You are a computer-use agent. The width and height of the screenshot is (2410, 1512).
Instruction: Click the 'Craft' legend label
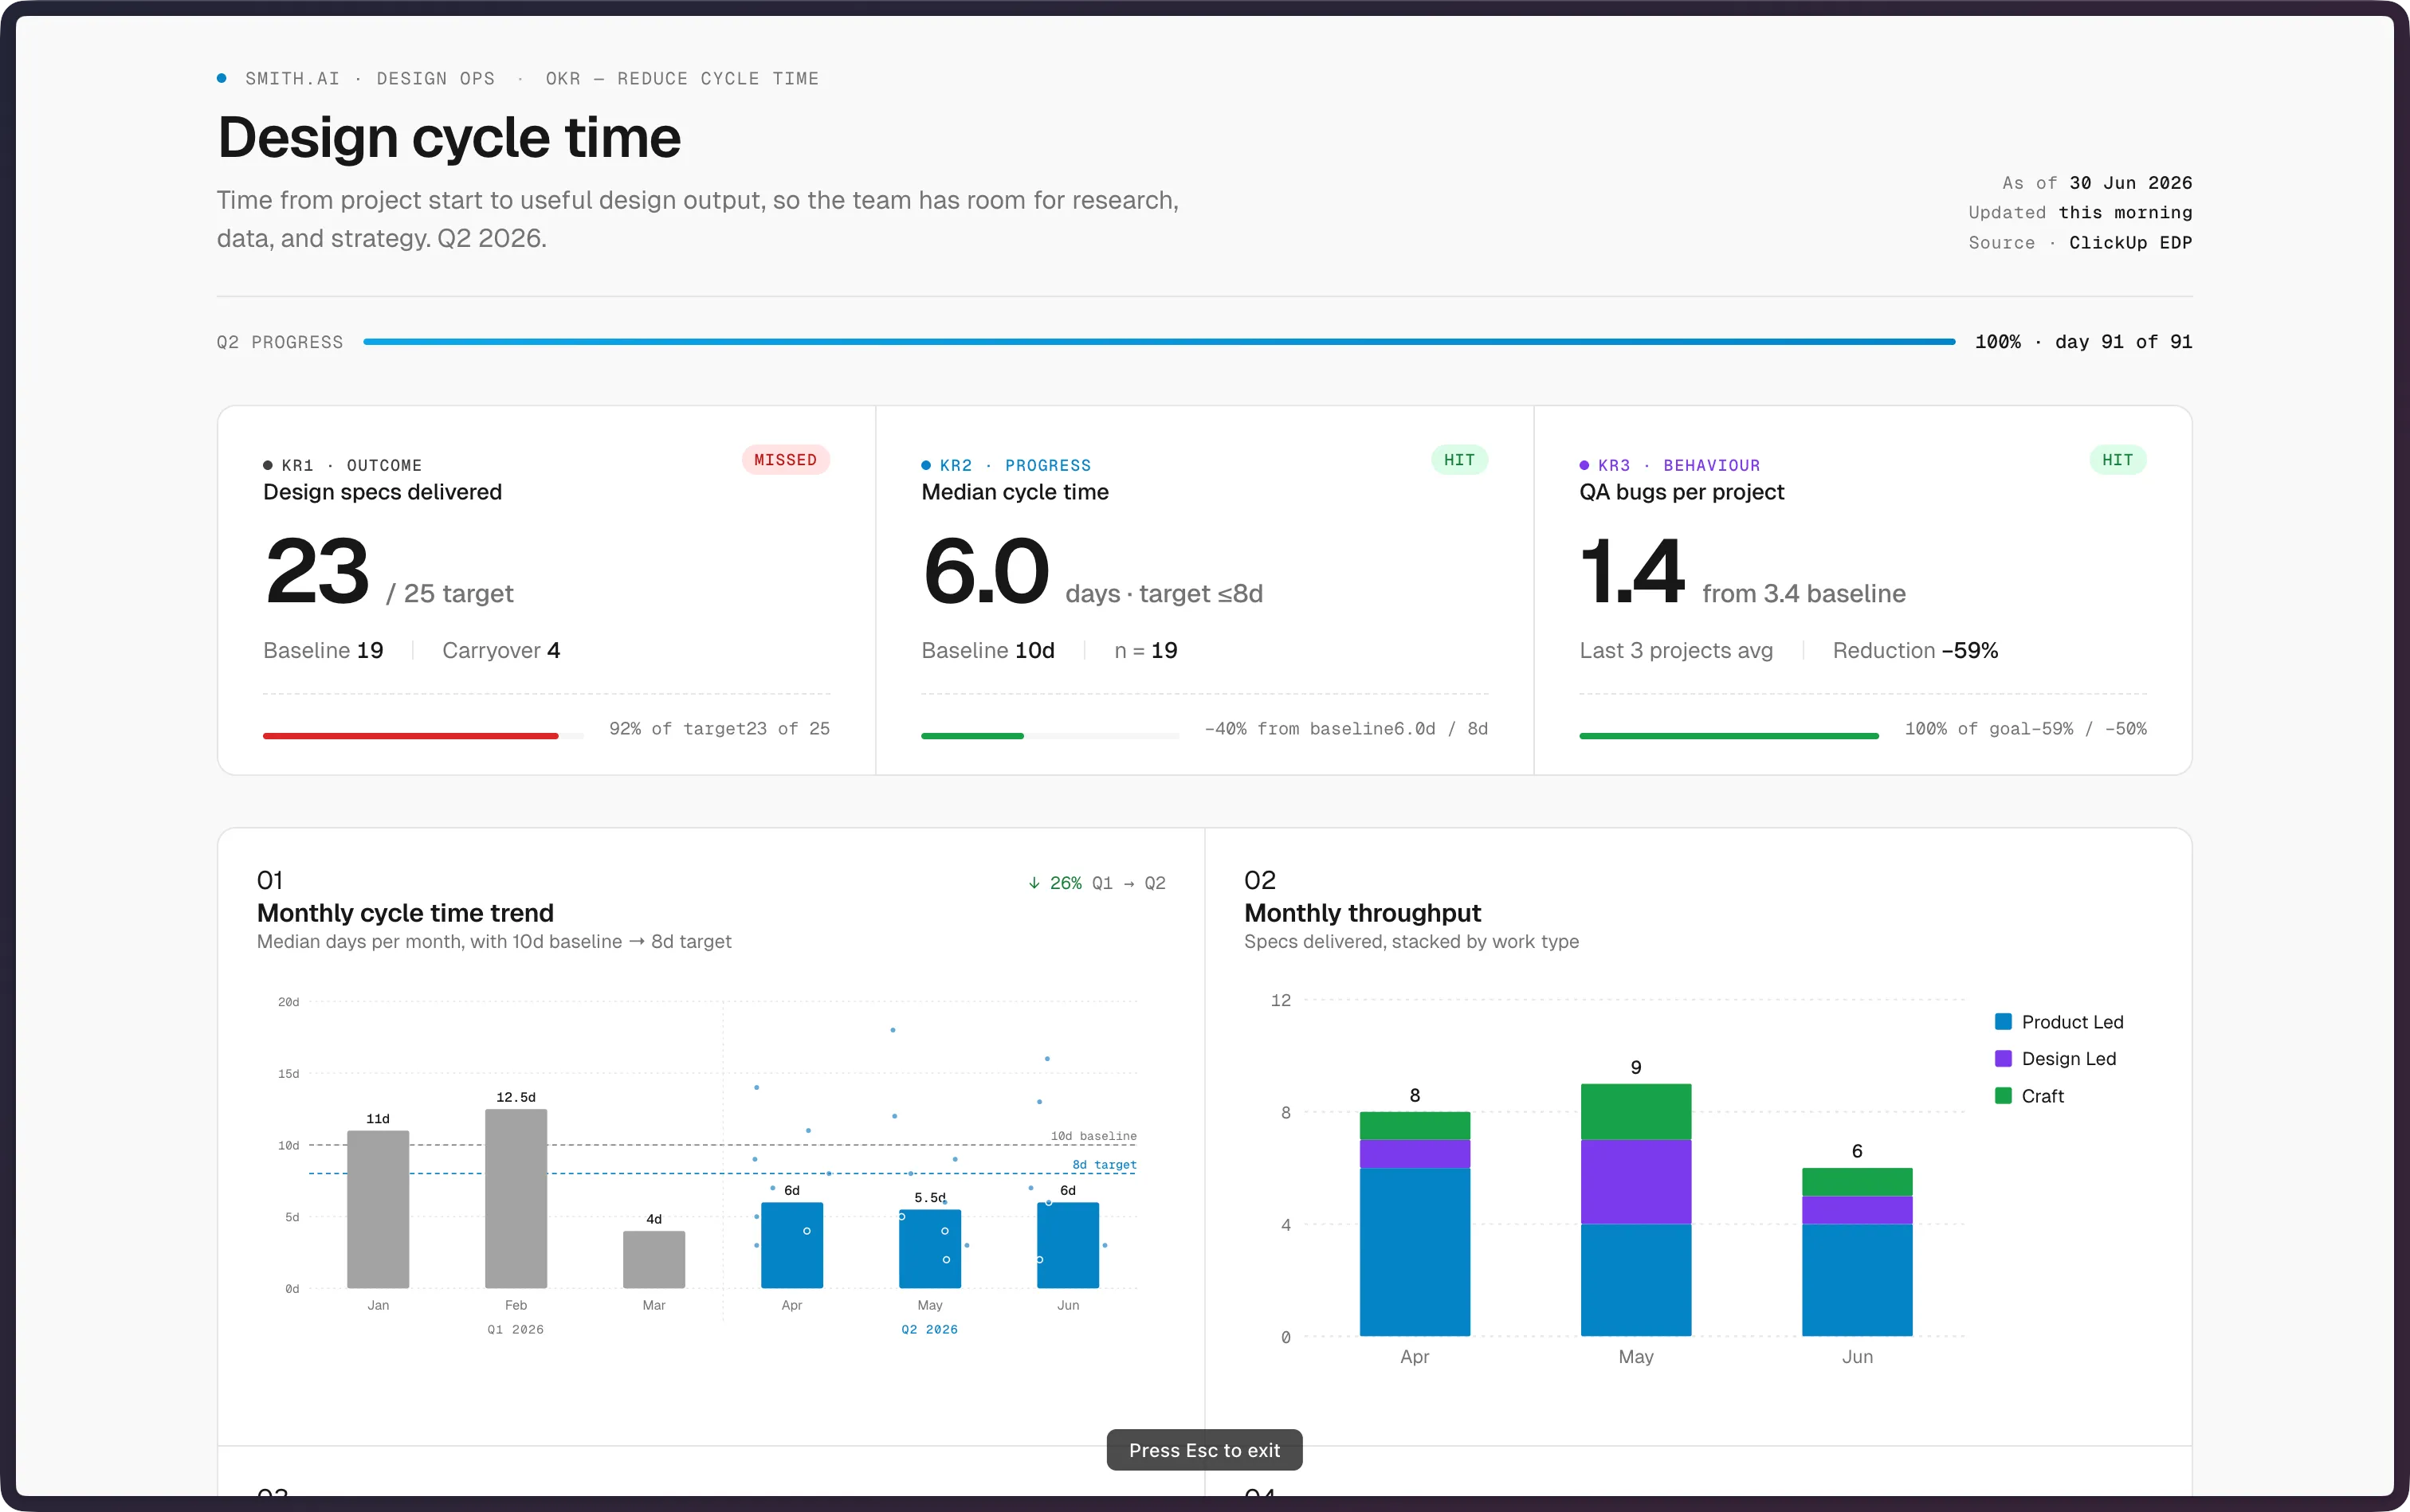click(x=2043, y=1096)
